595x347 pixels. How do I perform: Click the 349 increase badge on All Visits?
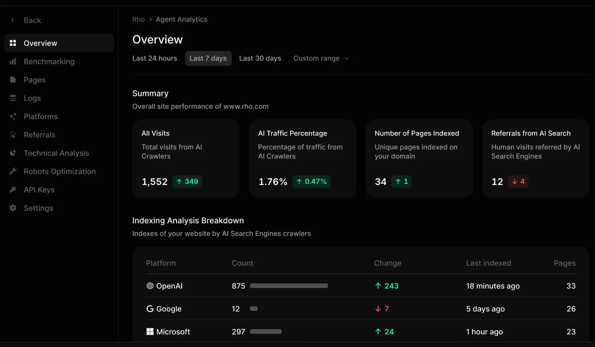187,181
